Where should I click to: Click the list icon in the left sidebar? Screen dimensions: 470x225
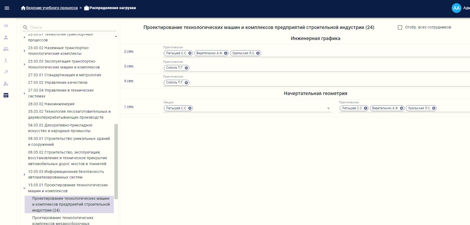tap(6, 26)
